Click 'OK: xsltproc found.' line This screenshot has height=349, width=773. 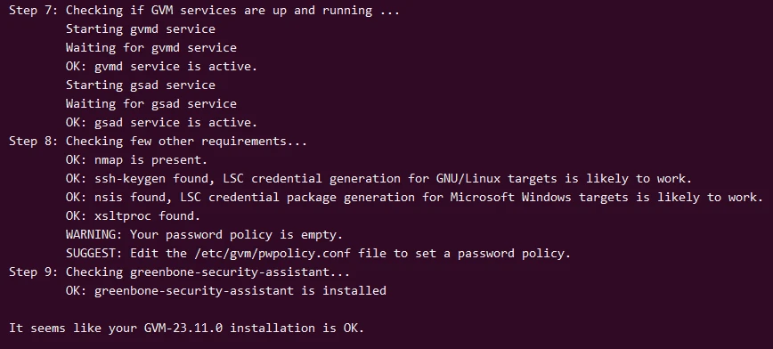point(133,216)
